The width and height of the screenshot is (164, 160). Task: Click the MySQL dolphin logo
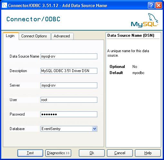click(145, 20)
